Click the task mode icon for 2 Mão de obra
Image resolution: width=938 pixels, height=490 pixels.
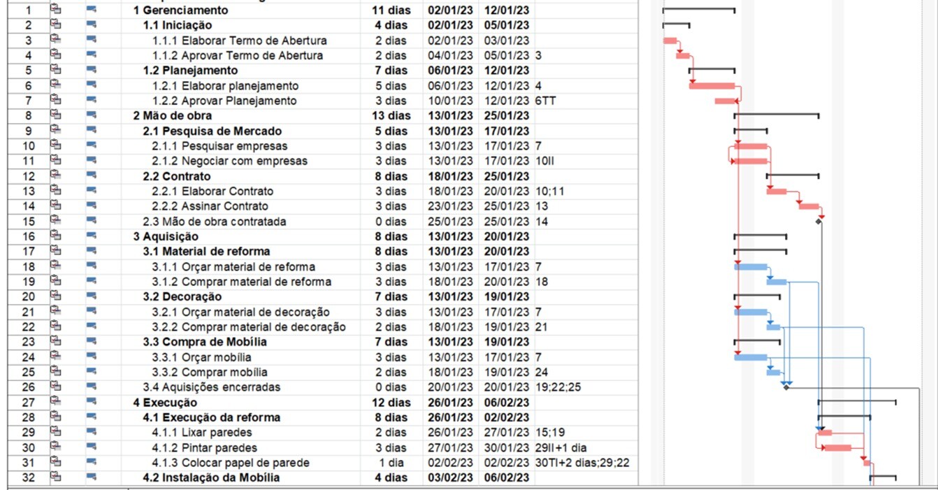[92, 116]
